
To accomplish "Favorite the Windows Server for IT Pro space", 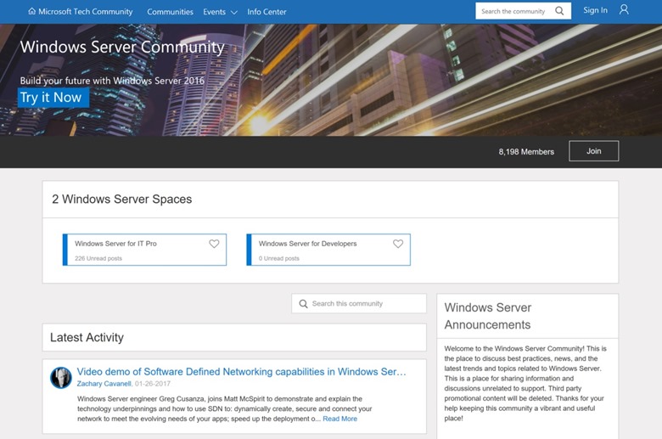I will click(214, 244).
